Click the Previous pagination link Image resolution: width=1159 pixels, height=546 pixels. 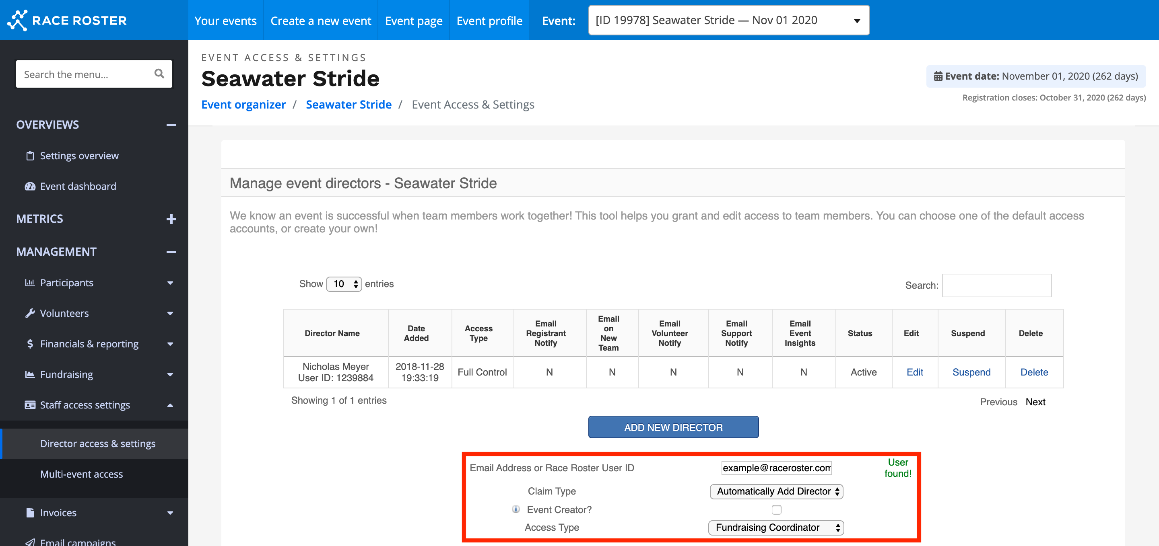coord(998,402)
